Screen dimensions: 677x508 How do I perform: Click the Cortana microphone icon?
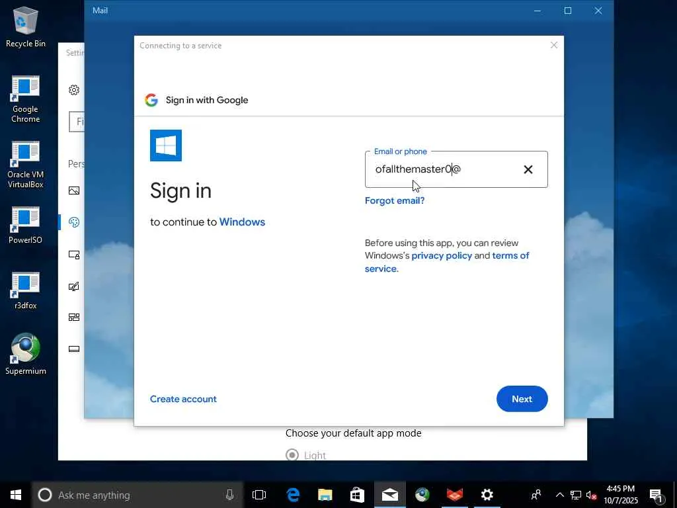pos(229,495)
